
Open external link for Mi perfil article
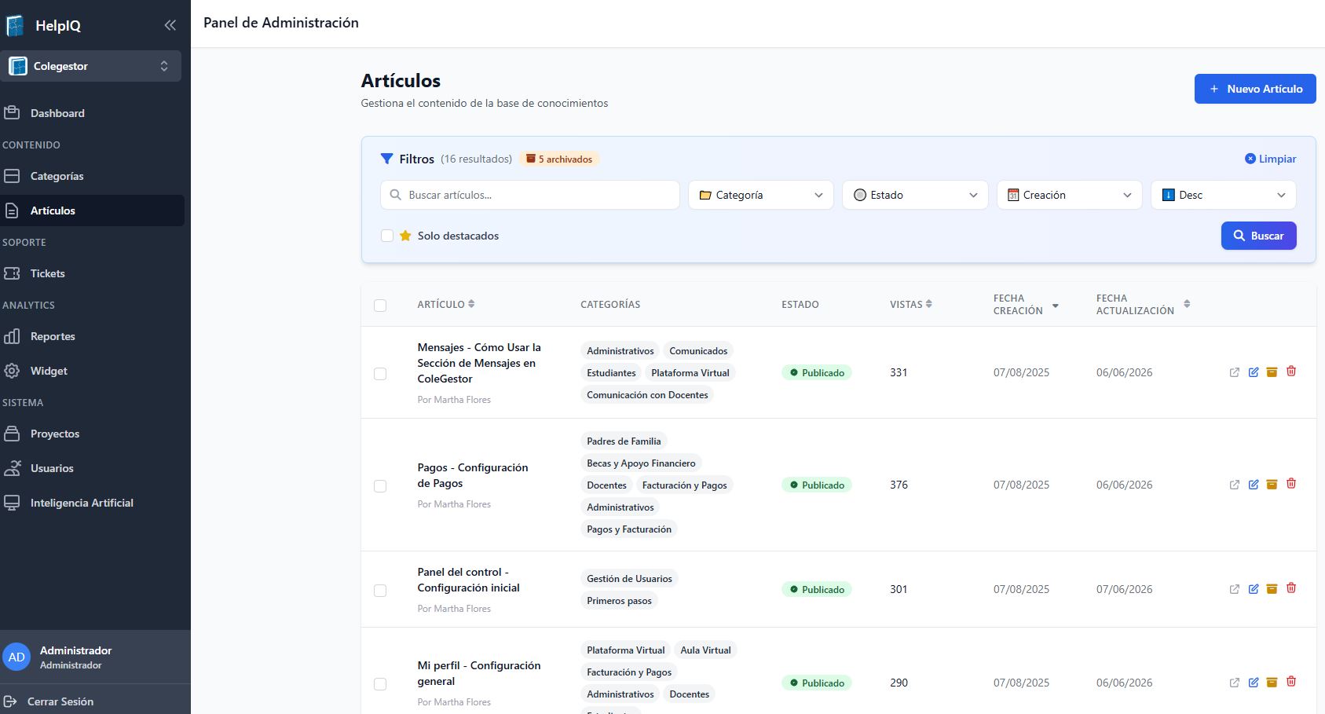click(1235, 683)
